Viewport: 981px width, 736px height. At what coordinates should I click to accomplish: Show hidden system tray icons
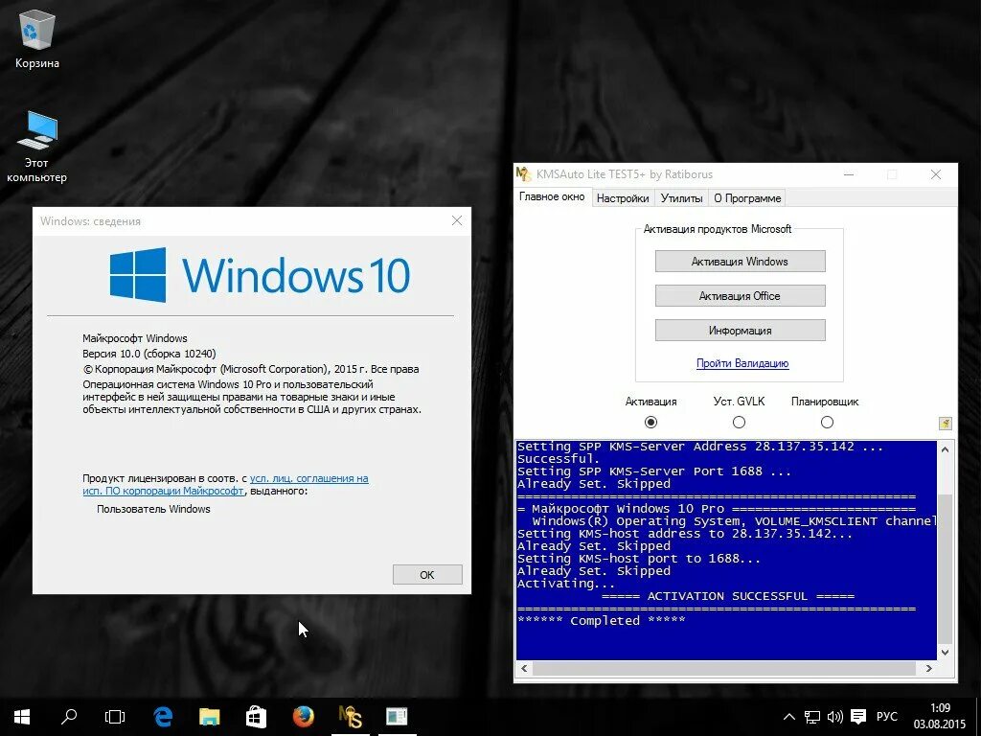tap(789, 717)
